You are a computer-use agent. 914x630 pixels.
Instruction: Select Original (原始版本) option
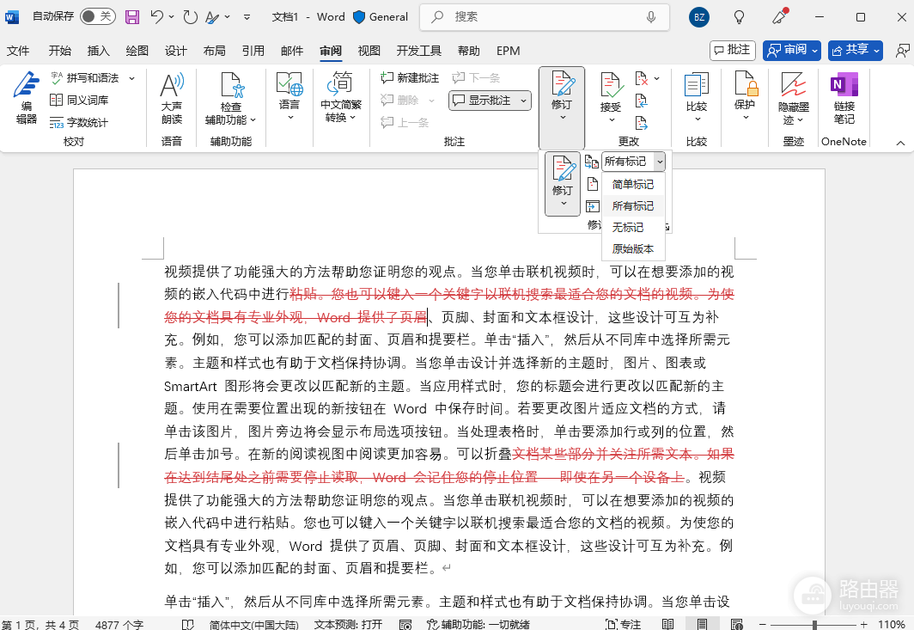(633, 249)
